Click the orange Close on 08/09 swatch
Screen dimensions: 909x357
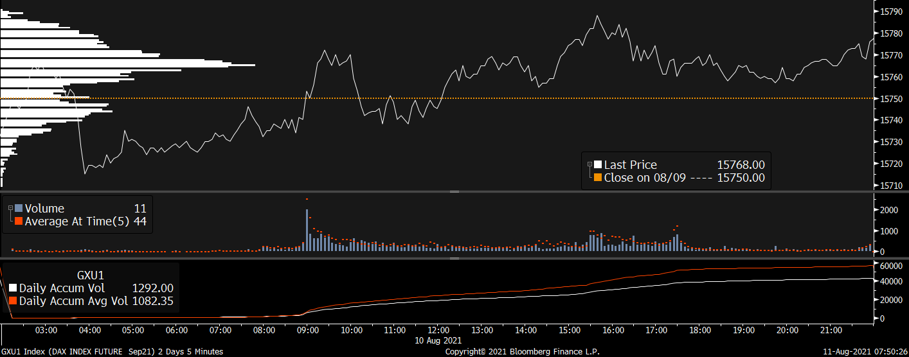pyautogui.click(x=598, y=178)
